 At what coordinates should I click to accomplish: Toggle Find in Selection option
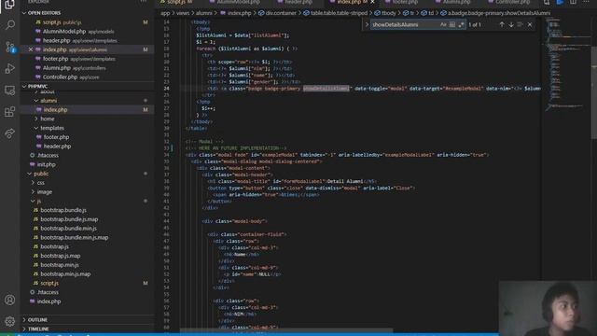[x=521, y=25]
